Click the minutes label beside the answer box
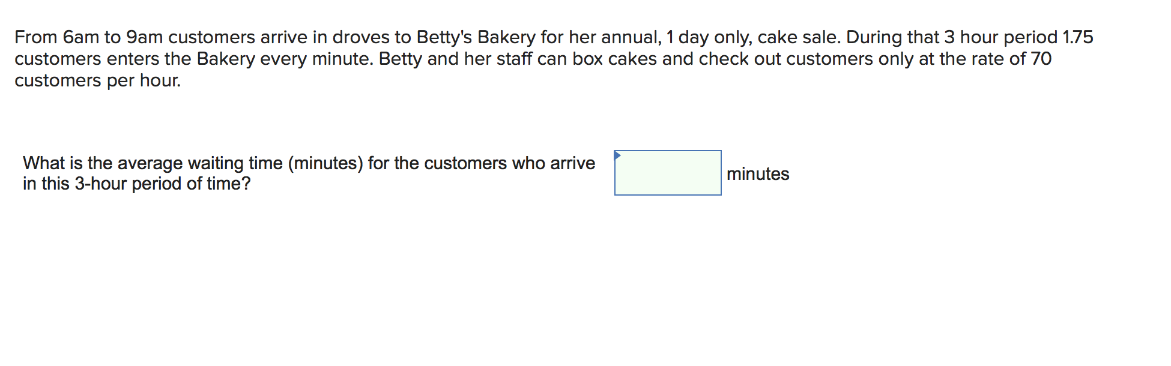Image resolution: width=1171 pixels, height=366 pixels. tap(758, 174)
